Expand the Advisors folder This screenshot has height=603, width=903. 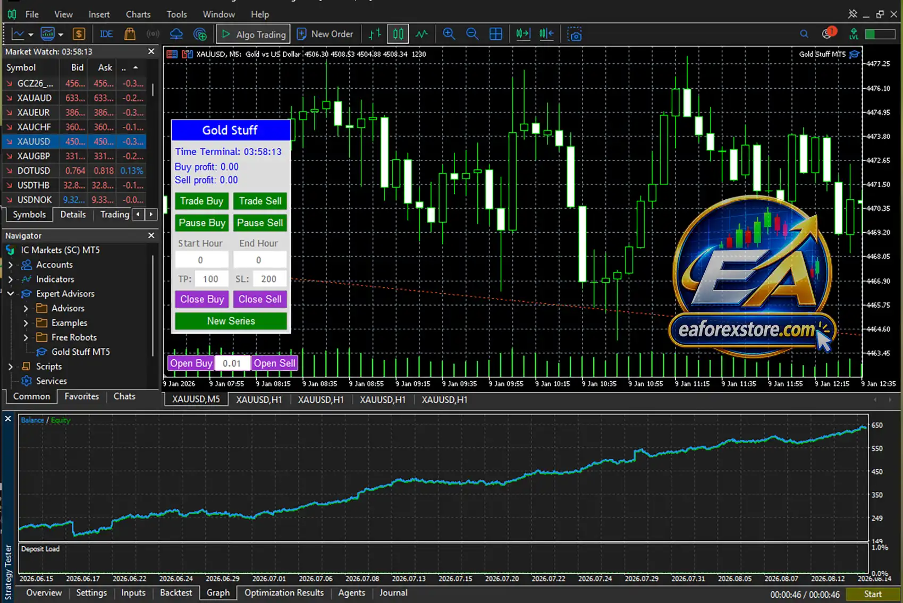pyautogui.click(x=26, y=308)
